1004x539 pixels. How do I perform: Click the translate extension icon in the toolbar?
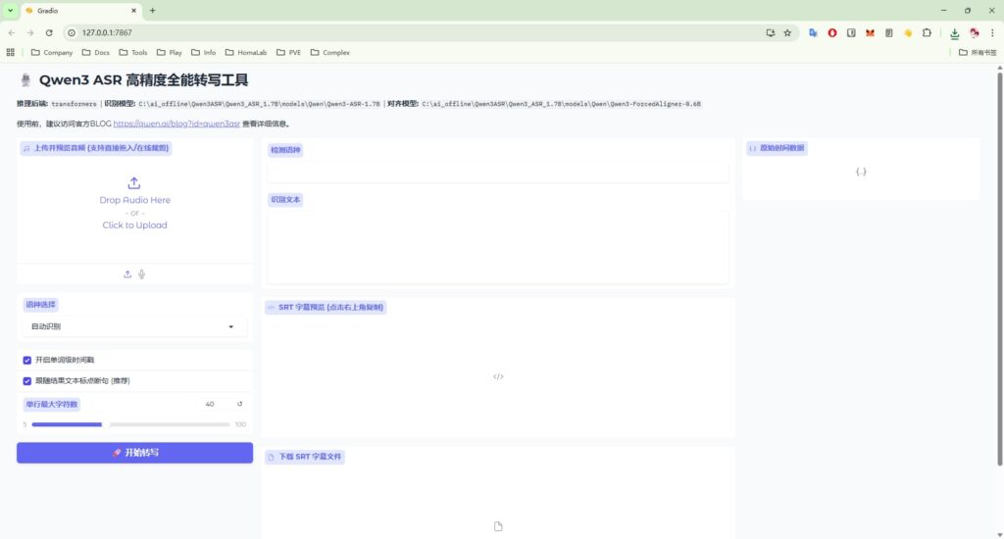point(813,32)
